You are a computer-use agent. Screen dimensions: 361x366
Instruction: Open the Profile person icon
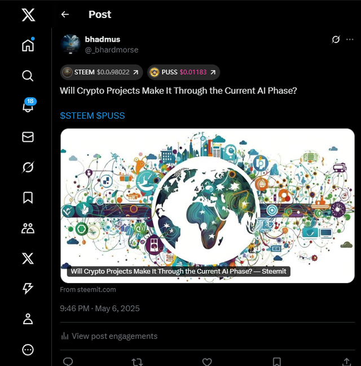tap(28, 319)
